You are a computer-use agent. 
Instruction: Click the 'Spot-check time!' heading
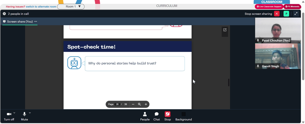point(91,47)
